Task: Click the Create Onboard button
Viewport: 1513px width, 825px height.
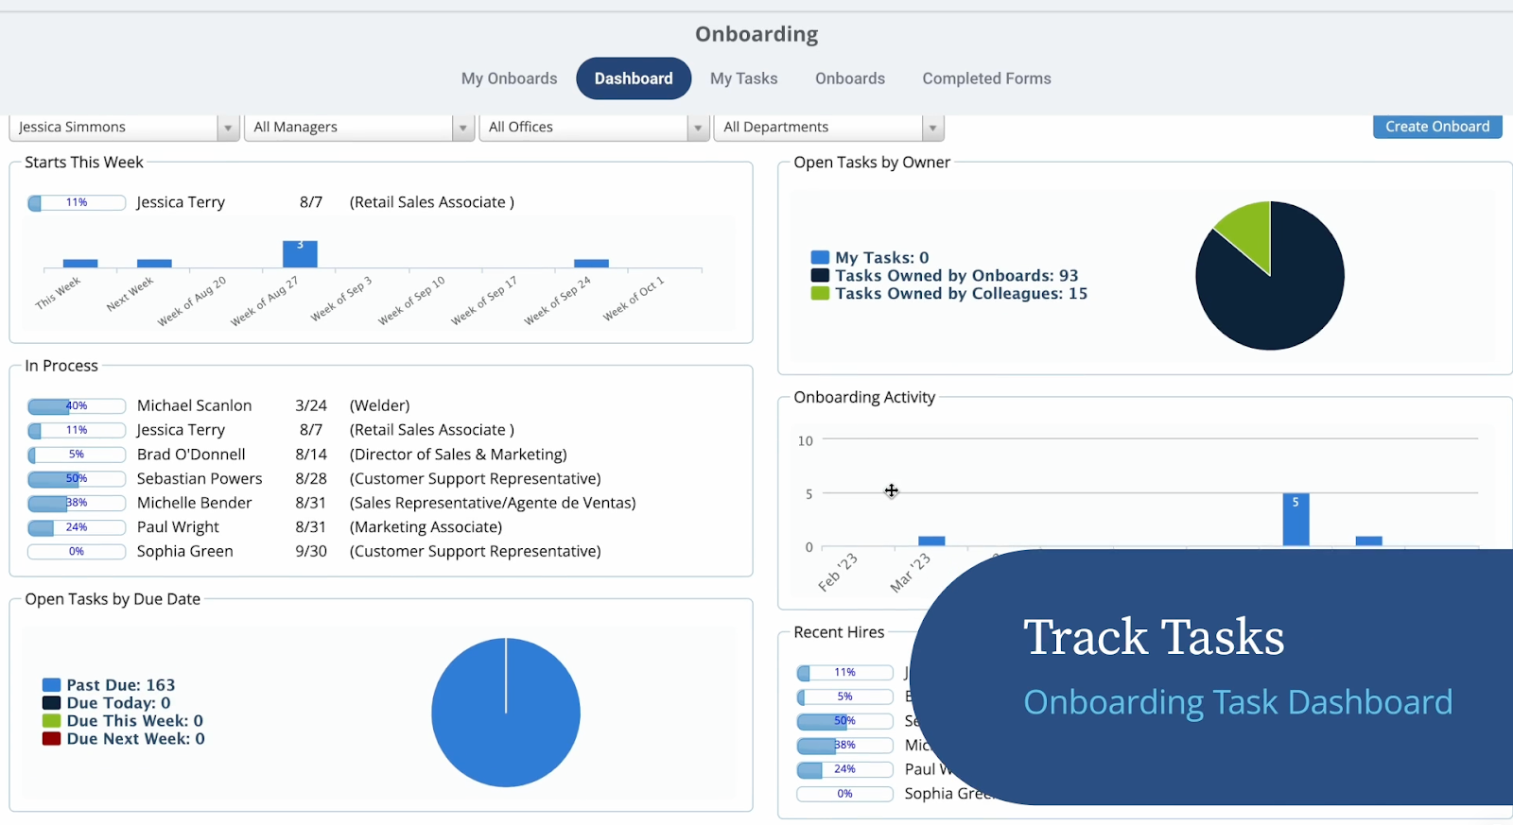Action: (x=1437, y=127)
